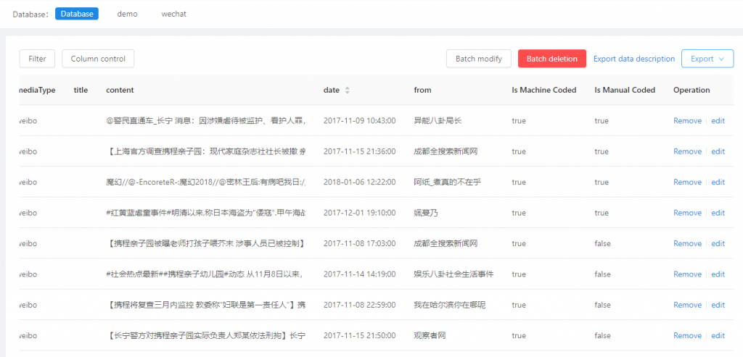
Task: Edit the 2017-11-15 21:36:00 row
Action: pyautogui.click(x=718, y=151)
